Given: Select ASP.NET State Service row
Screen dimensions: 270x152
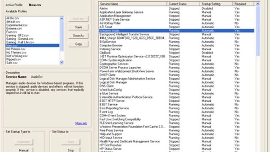Looking at the screenshot, I should [176, 19].
